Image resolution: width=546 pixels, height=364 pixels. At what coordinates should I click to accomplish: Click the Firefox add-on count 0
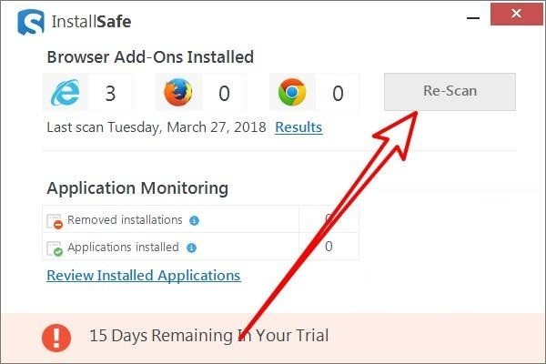click(224, 93)
